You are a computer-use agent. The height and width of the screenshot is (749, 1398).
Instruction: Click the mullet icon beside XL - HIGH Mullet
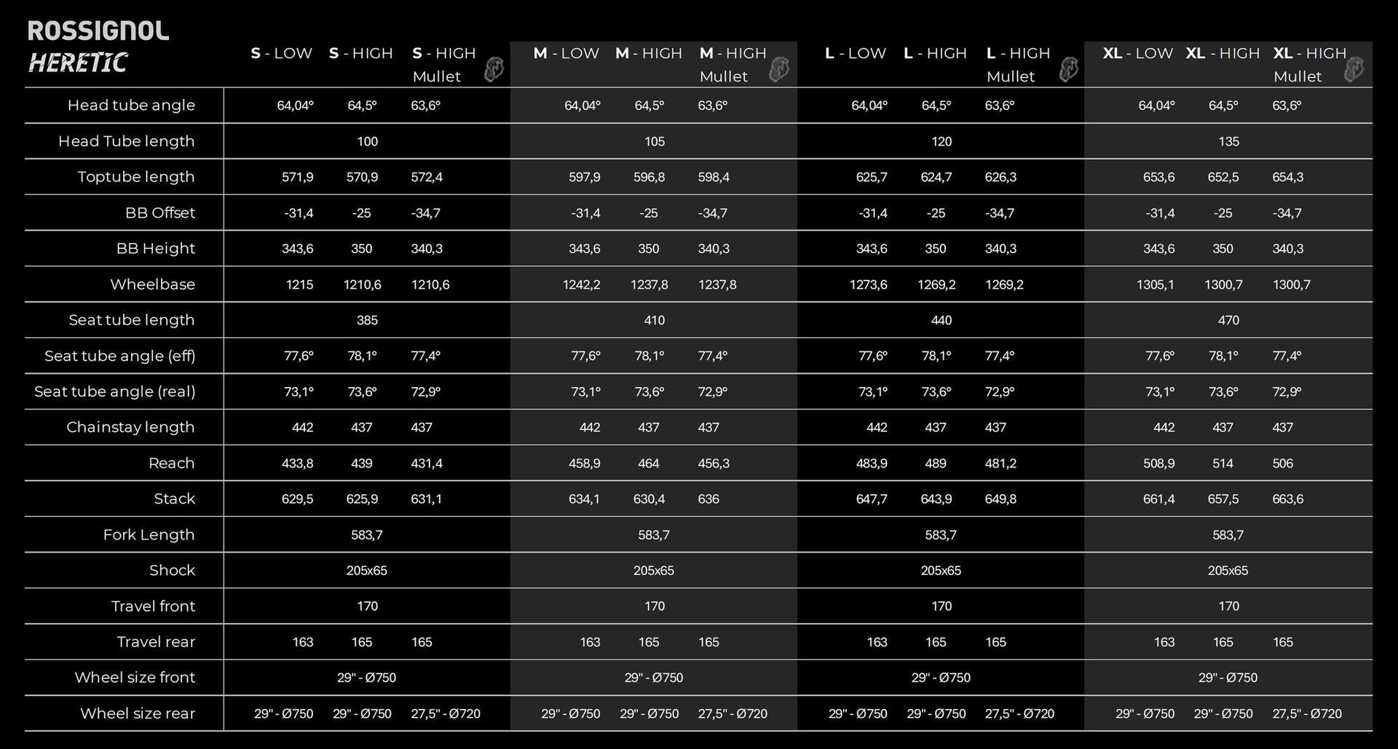tap(1354, 69)
